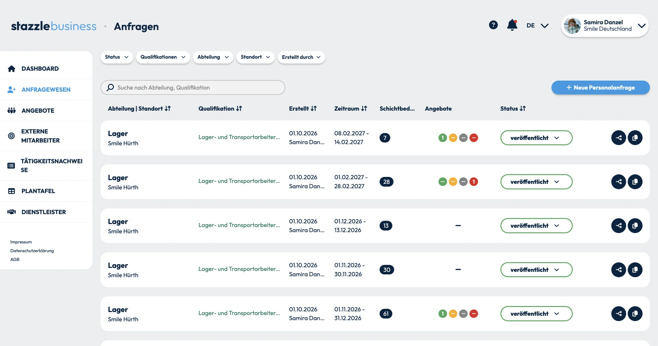
Task: Open Plantafel in sidebar
Action: (x=46, y=191)
